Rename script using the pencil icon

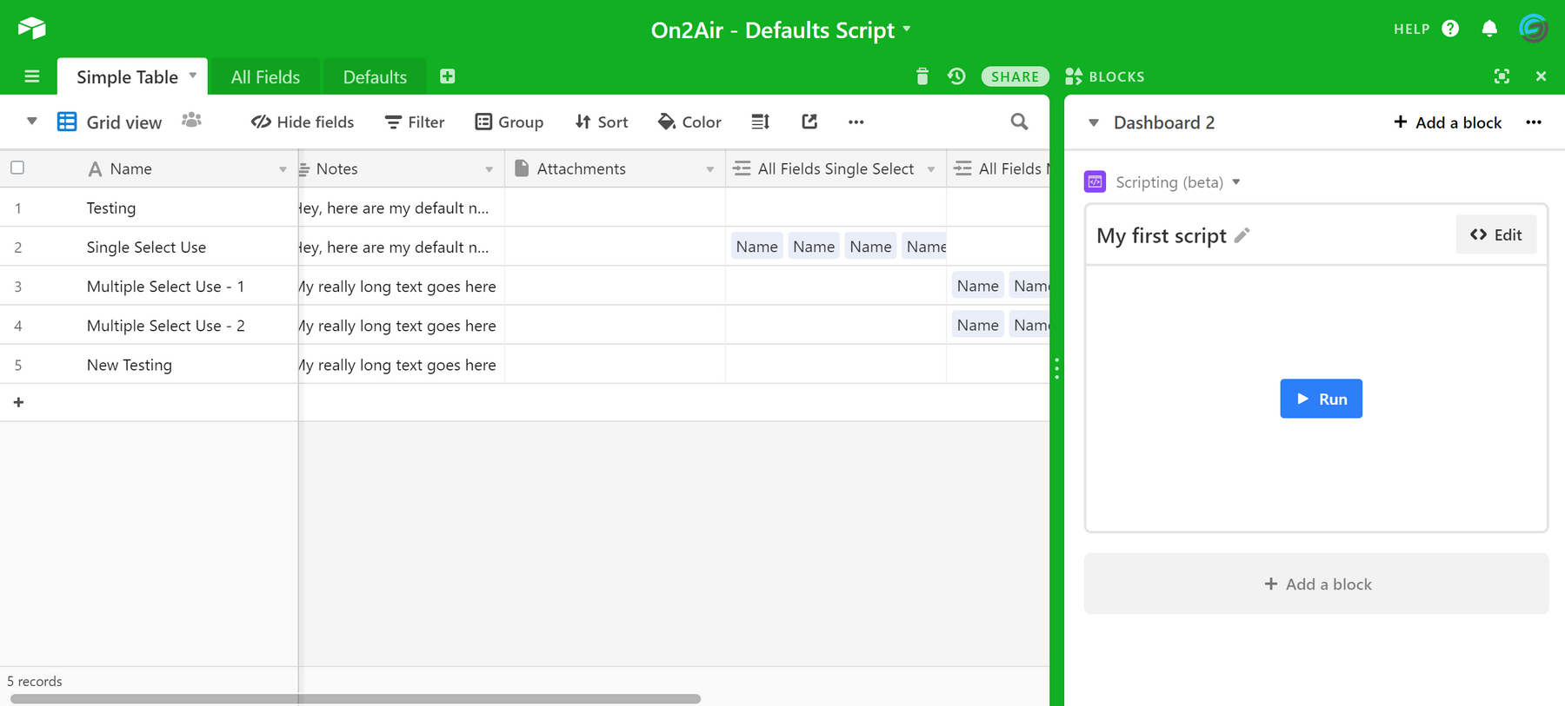[1242, 235]
